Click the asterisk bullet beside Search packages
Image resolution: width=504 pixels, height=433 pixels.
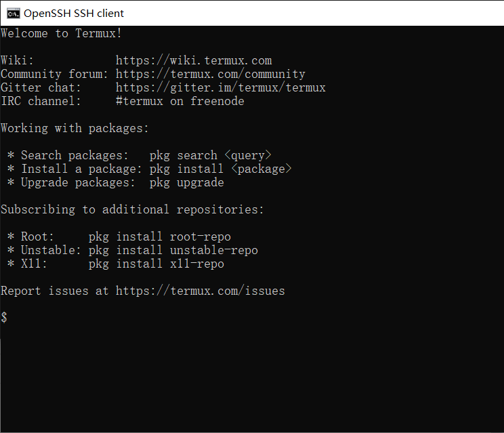[x=11, y=155]
